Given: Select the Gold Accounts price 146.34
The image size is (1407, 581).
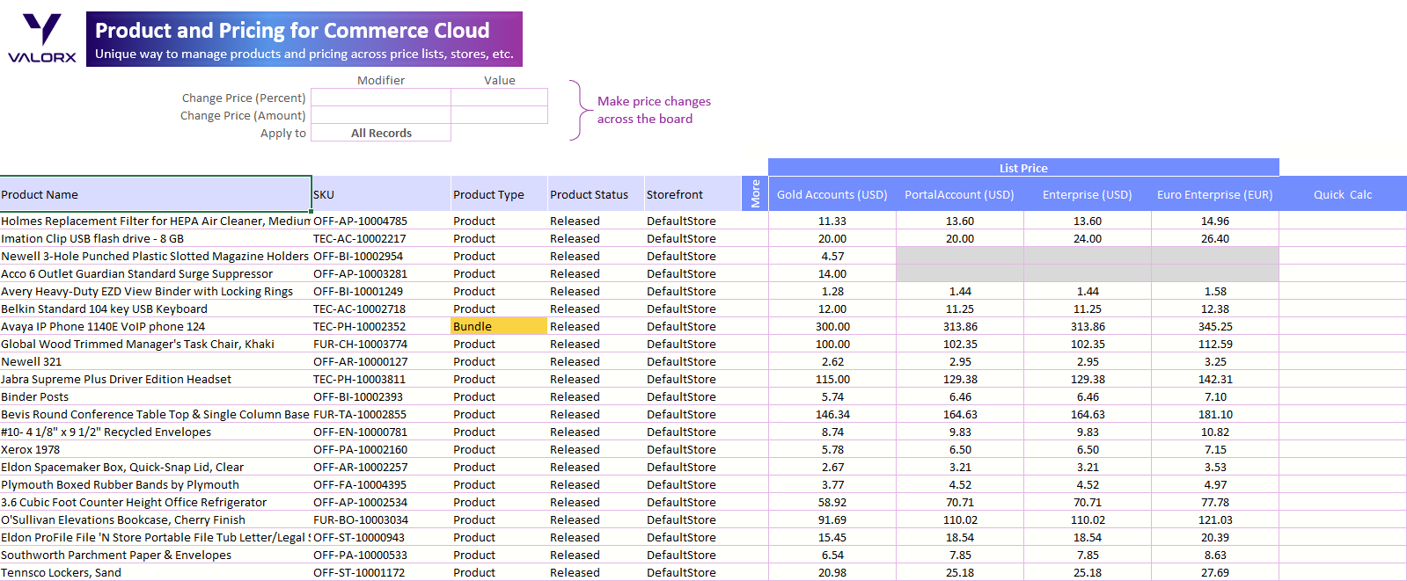Looking at the screenshot, I should (x=832, y=414).
